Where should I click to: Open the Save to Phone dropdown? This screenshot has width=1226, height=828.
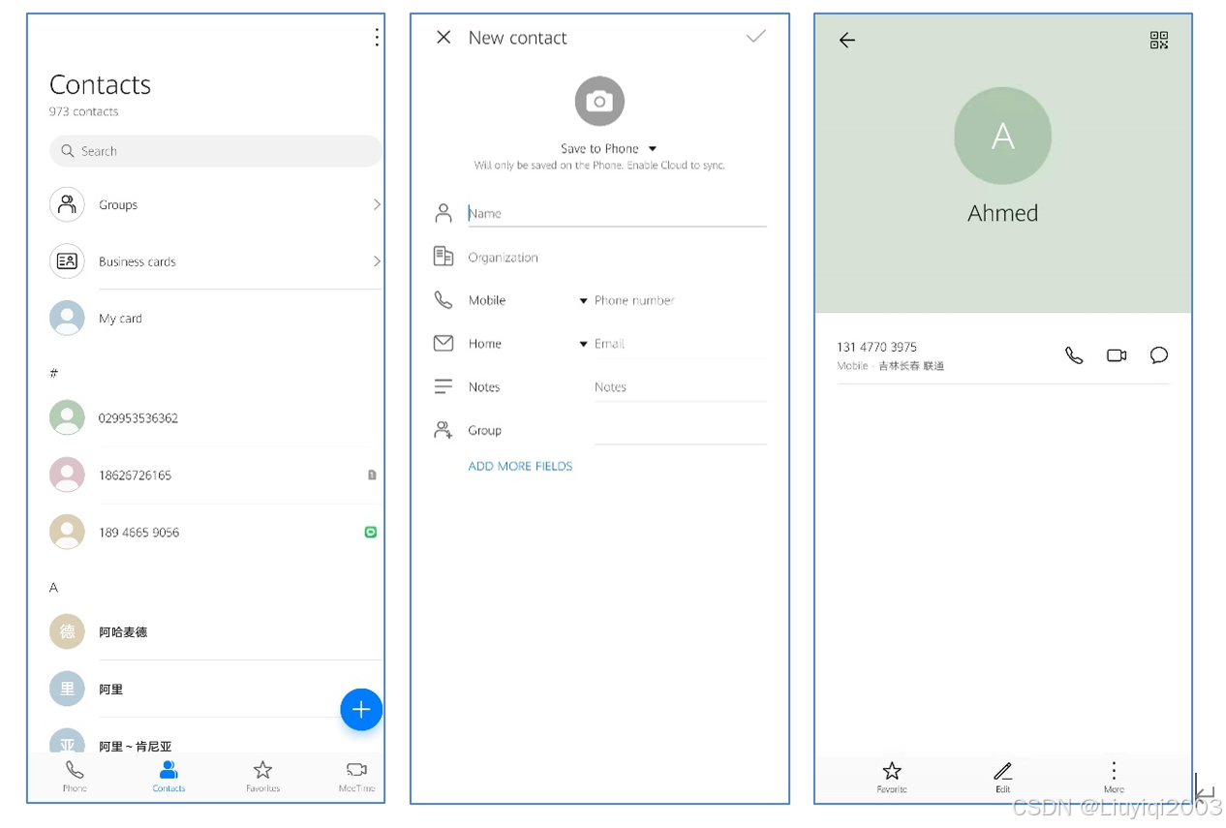(x=608, y=148)
